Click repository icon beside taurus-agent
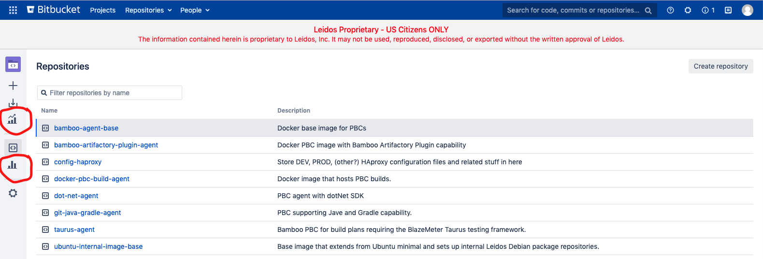This screenshot has height=259, width=763. [x=45, y=230]
